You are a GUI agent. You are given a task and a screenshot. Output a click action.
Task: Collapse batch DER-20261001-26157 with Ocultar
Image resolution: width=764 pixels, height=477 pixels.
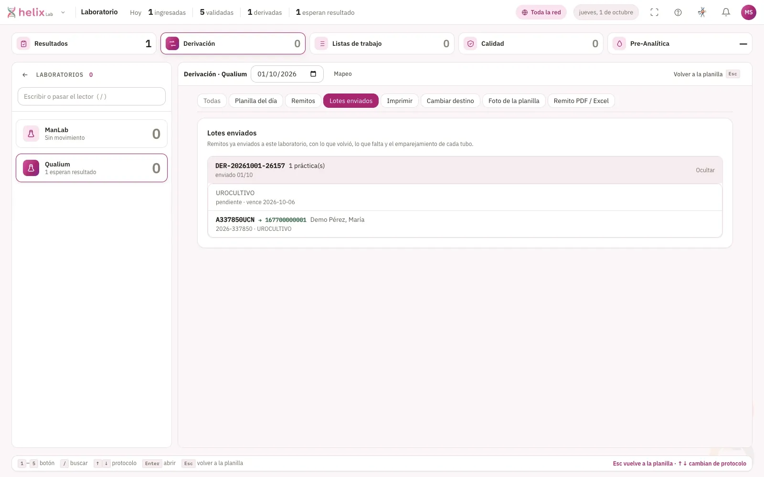click(705, 170)
